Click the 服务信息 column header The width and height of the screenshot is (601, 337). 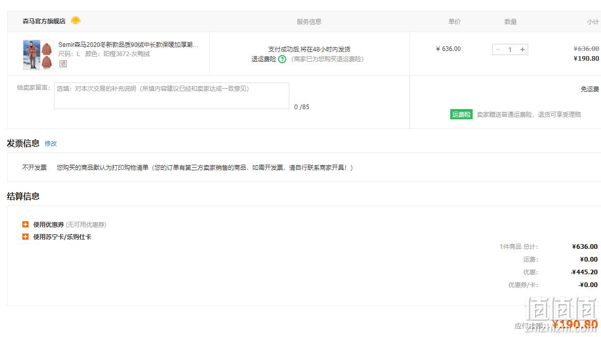tap(309, 21)
